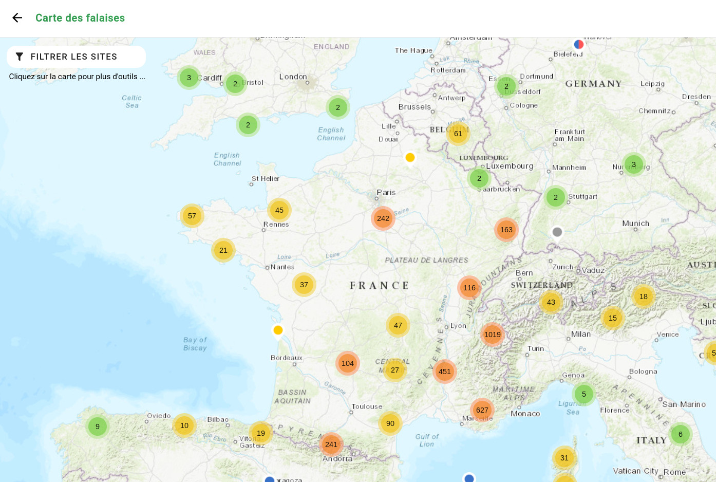Open the 57 cluster in Brittany
The width and height of the screenshot is (716, 482).
tap(192, 216)
